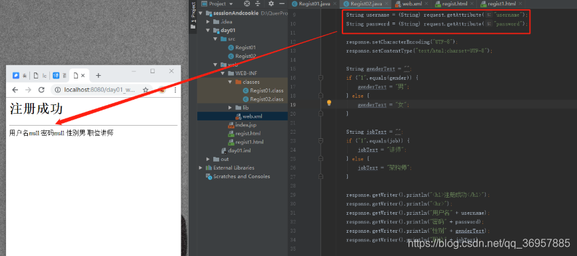Screen dimensions: 577x256
Task: Expand the lib folder
Action: (x=230, y=108)
